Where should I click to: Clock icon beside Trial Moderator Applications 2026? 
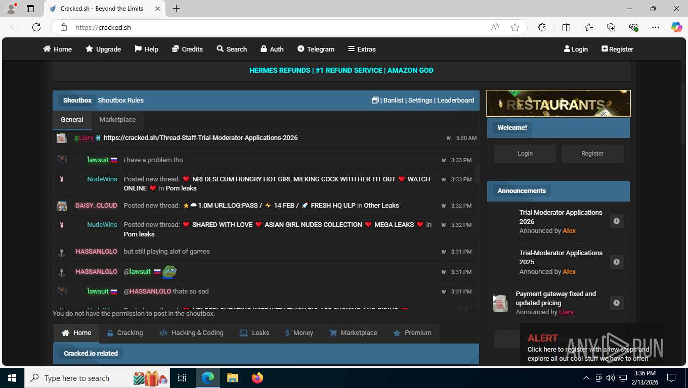tap(616, 221)
